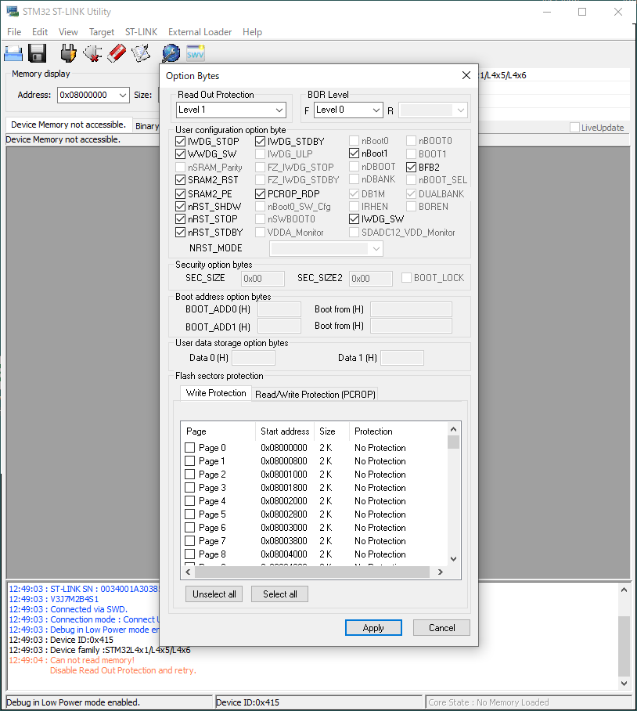Click the Apply button
Viewport: 637px width, 711px height.
click(373, 627)
